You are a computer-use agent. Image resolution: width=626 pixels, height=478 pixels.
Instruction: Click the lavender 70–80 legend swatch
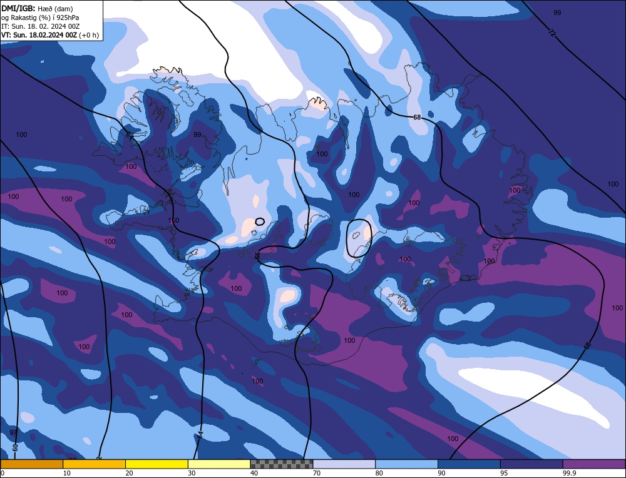344,464
